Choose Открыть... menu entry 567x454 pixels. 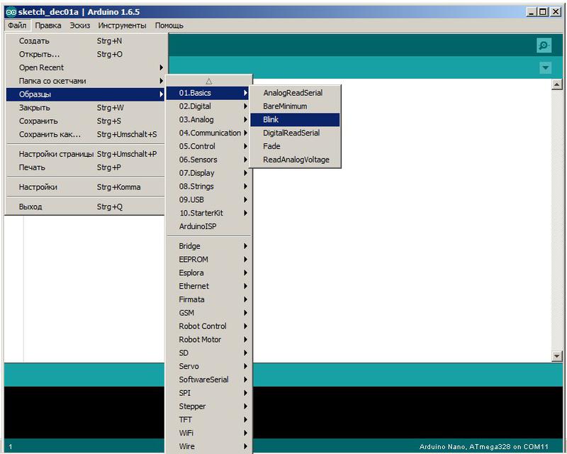[x=85, y=55]
